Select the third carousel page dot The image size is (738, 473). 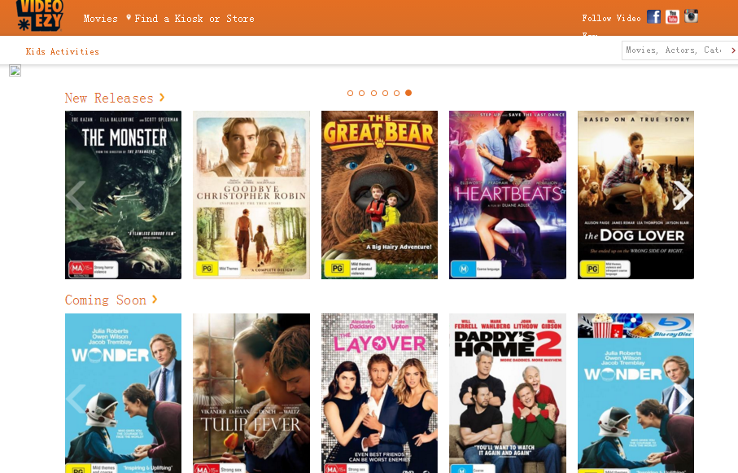pos(373,94)
